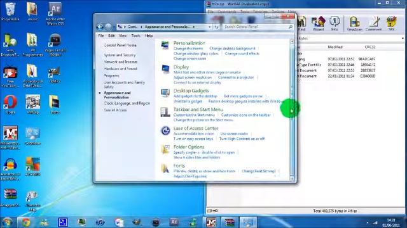Open Clock, Language, and Region
Image resolution: width=407 pixels, height=228 pixels.
[x=127, y=103]
